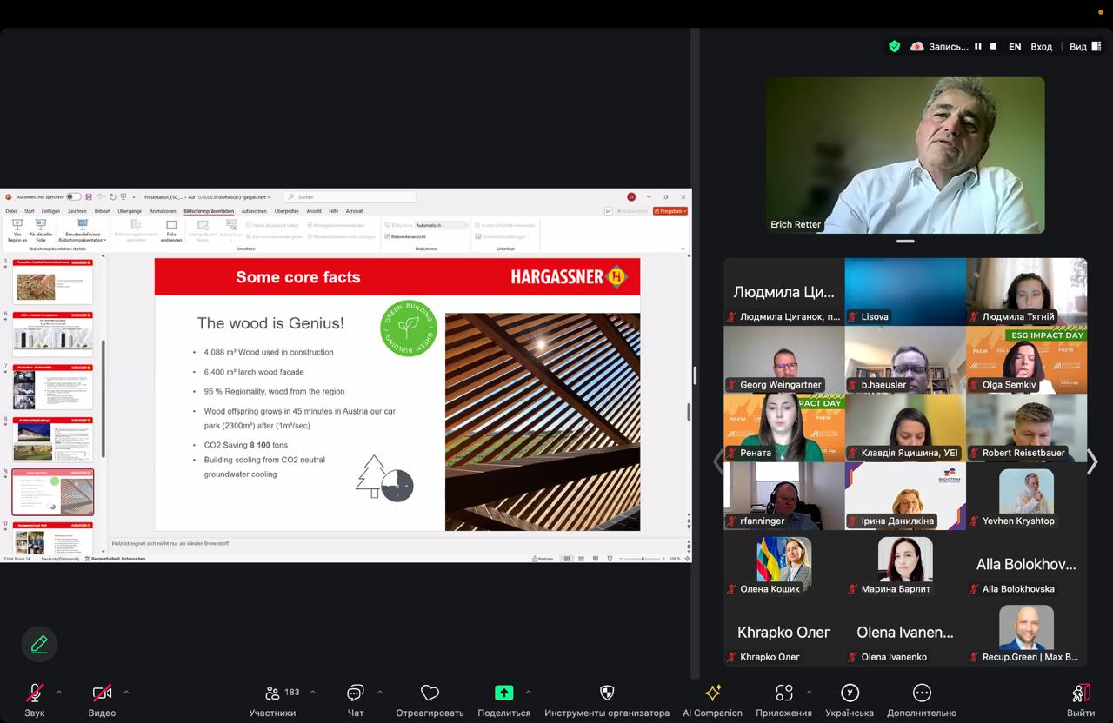This screenshot has width=1113, height=723.
Task: Turn on camera with Видео button
Action: 102,693
